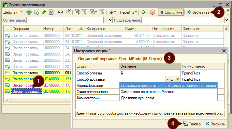Screen dimensions: 232x129
Task: Choose Доставка курьером option
Action: 168,98
